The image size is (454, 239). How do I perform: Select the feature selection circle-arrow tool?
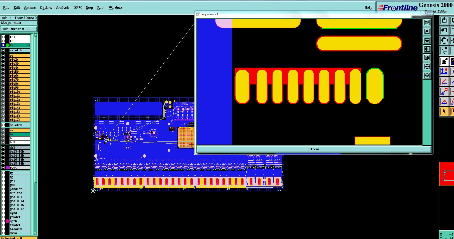pos(444,61)
